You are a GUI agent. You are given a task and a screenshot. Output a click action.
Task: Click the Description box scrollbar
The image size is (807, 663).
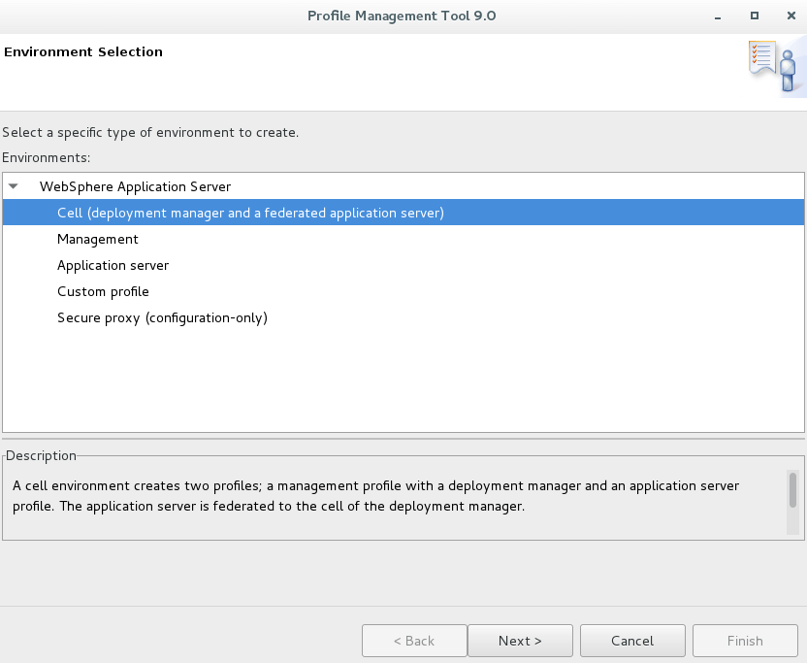pos(792,490)
